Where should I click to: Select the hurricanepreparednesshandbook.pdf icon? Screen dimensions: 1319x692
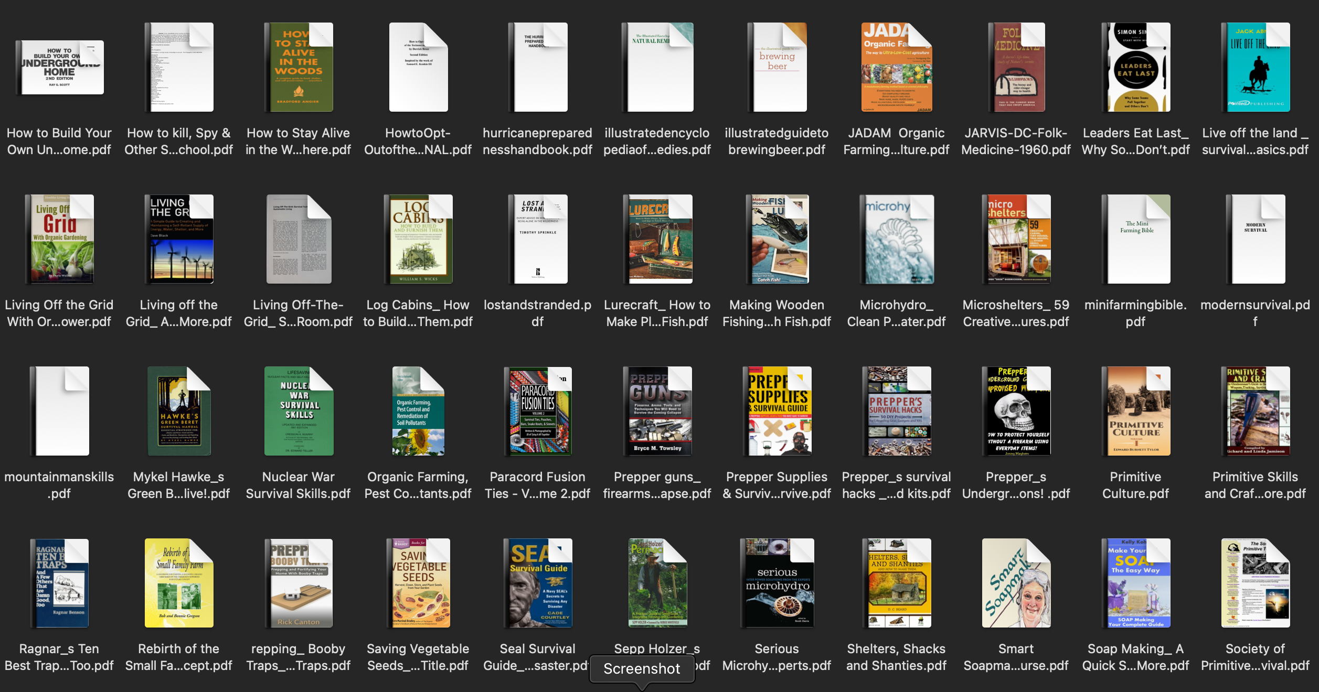(x=538, y=67)
